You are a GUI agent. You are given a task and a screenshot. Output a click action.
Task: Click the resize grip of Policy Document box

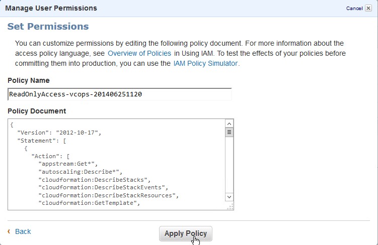coord(231,206)
